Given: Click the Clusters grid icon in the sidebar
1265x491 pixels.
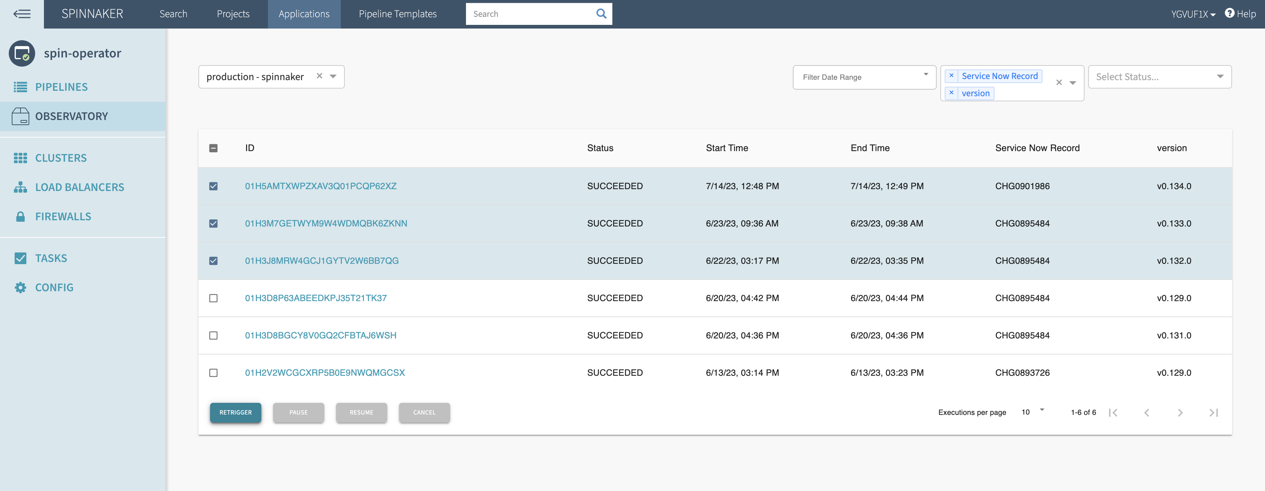Looking at the screenshot, I should pyautogui.click(x=20, y=158).
